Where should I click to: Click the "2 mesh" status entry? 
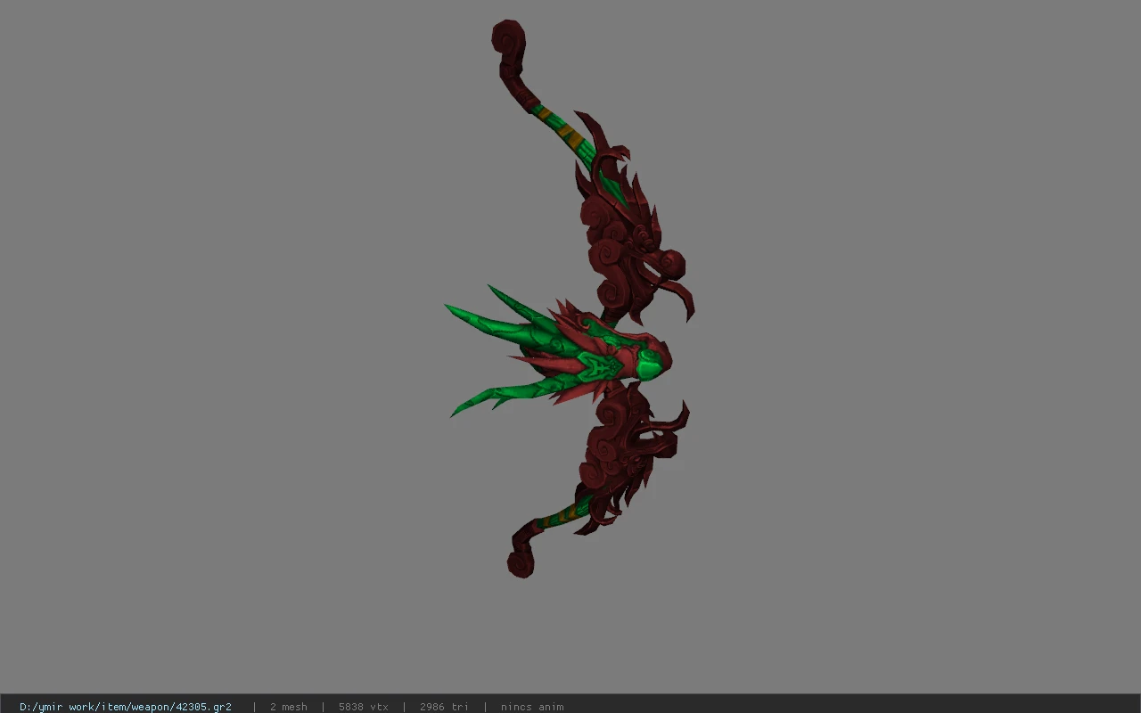click(x=289, y=707)
